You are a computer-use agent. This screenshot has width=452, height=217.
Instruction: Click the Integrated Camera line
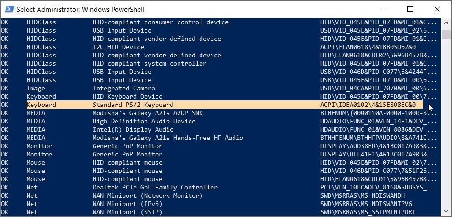point(123,88)
